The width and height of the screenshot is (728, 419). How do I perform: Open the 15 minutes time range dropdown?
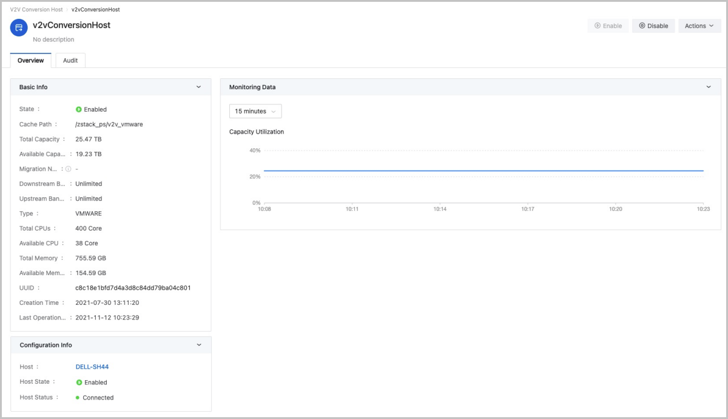click(255, 111)
